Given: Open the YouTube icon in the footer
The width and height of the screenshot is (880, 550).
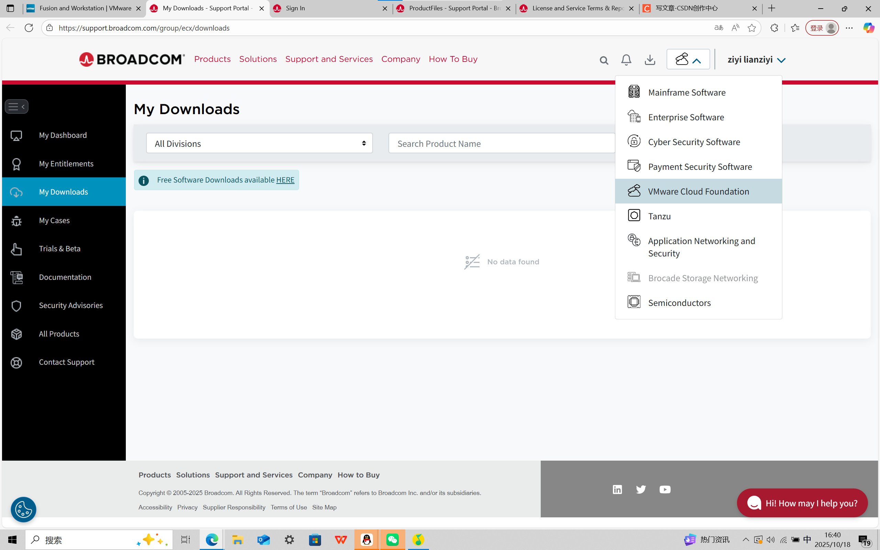Looking at the screenshot, I should click(x=665, y=489).
